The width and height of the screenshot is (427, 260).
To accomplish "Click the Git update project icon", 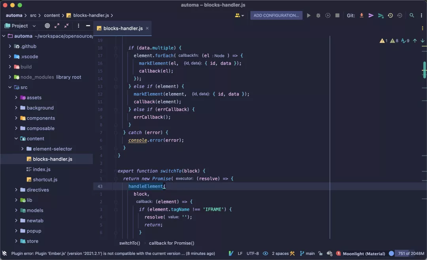I will tap(361, 15).
